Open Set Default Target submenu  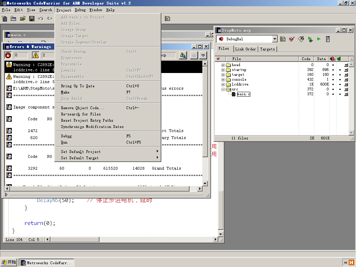point(108,158)
